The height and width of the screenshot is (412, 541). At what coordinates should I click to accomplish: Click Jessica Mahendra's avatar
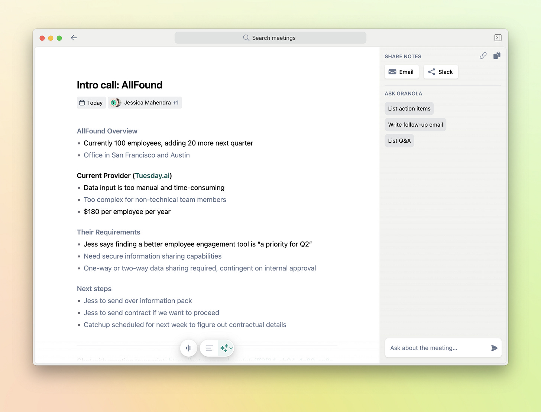(x=115, y=103)
